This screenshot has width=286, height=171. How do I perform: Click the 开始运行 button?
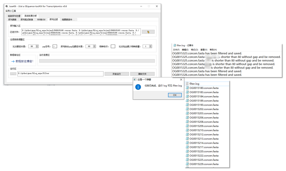117,74
